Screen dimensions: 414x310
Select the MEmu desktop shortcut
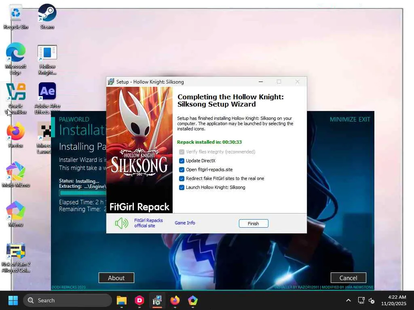click(16, 214)
